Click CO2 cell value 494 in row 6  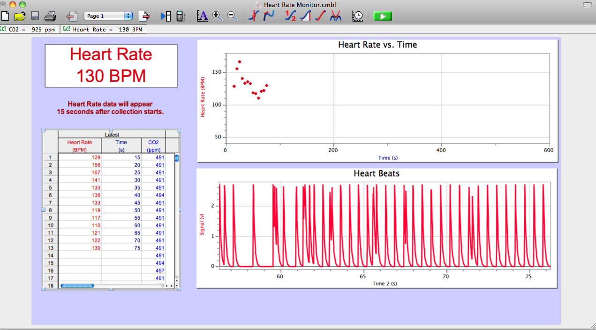153,195
